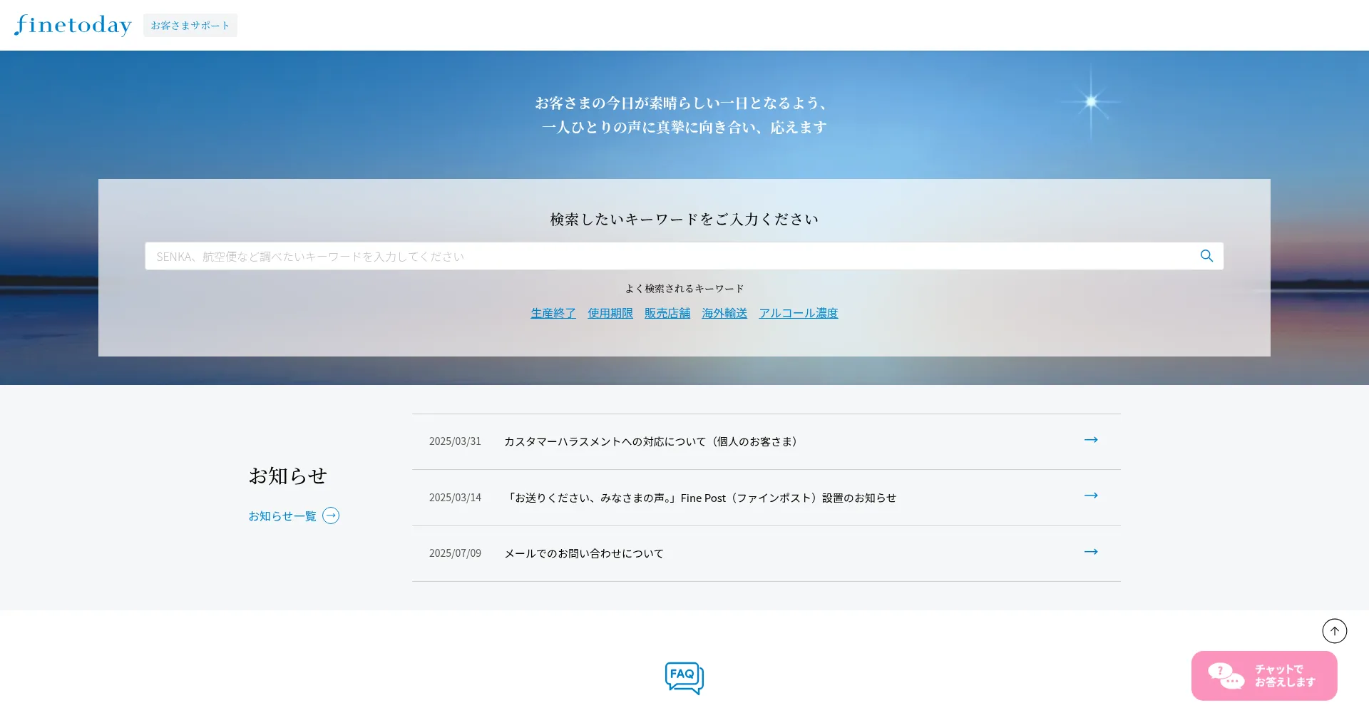The width and height of the screenshot is (1369, 708).
Task: Click the 海外輸送 keyword link
Action: coord(724,313)
